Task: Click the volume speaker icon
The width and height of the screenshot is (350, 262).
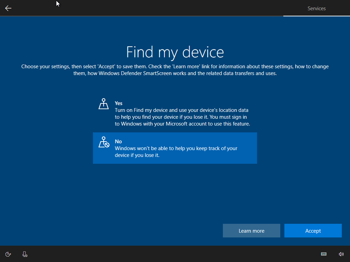Action: [x=341, y=254]
